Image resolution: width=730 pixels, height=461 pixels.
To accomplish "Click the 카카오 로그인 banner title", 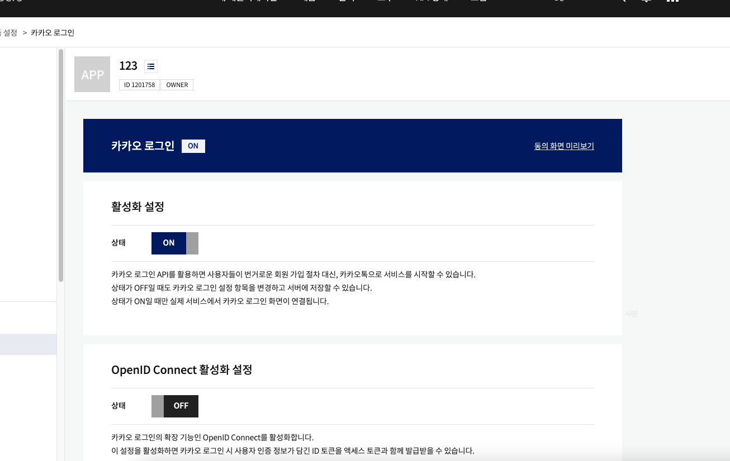I will (143, 146).
